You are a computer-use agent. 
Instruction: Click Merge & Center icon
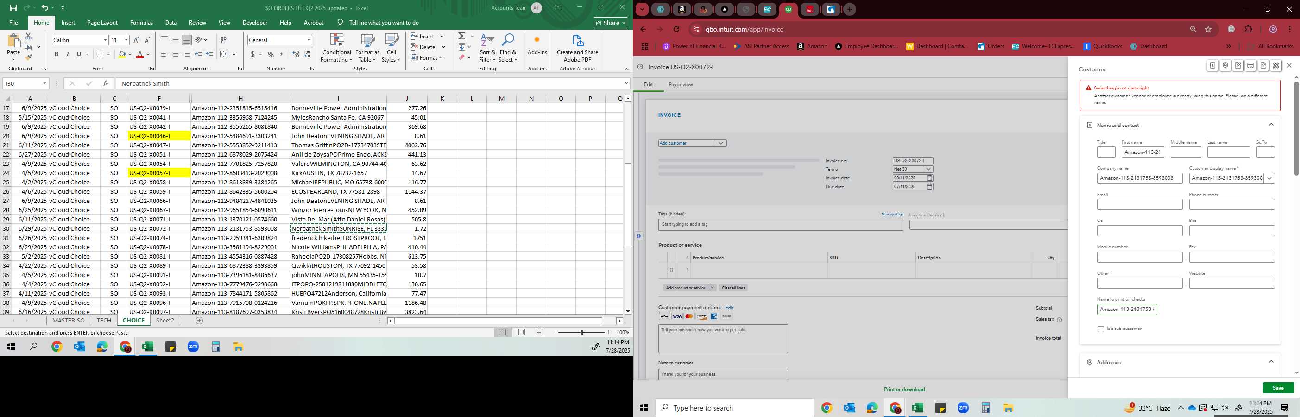click(224, 54)
